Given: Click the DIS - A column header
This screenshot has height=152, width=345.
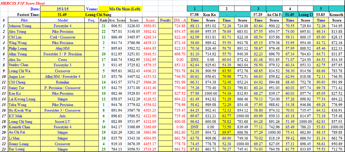Looking at the screenshot, I should point(180,20).
